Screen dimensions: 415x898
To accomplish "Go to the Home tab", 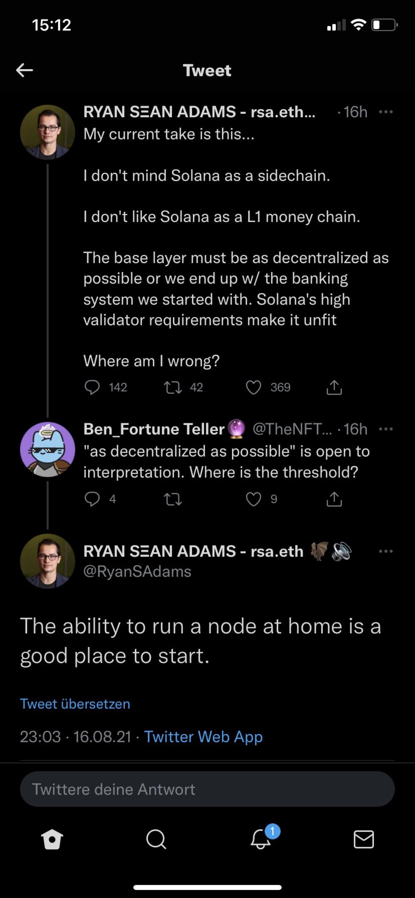I will tap(52, 839).
